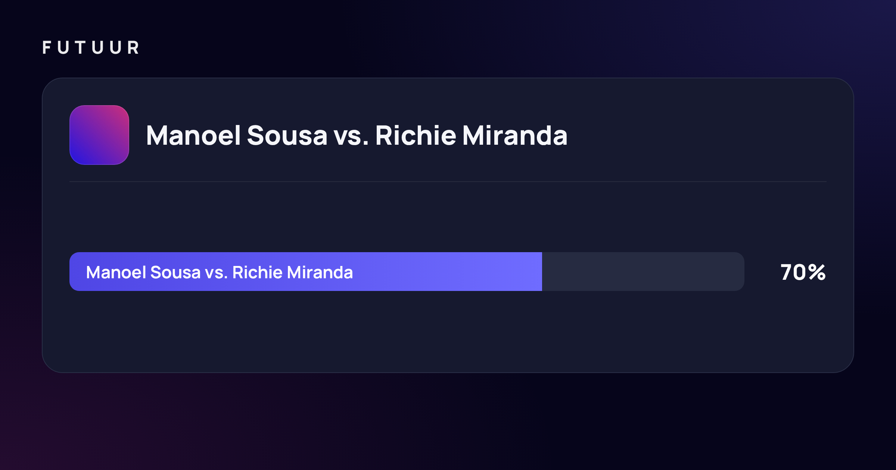Open the Manoel Sousa vs. Richie Miranda heading
The image size is (896, 470).
pos(357,135)
